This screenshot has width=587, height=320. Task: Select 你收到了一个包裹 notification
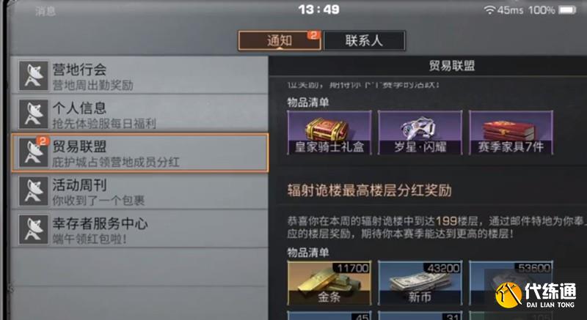[x=139, y=191]
